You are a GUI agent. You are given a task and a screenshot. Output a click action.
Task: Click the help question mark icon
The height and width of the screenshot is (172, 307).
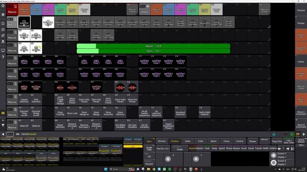(x=3, y=57)
